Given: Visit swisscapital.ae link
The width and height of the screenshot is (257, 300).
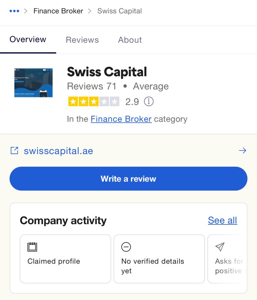Looking at the screenshot, I should pos(59,151).
